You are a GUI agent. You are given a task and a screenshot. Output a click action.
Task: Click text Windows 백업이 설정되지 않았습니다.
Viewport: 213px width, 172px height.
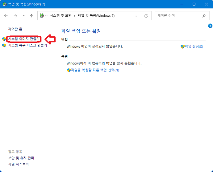(95, 46)
